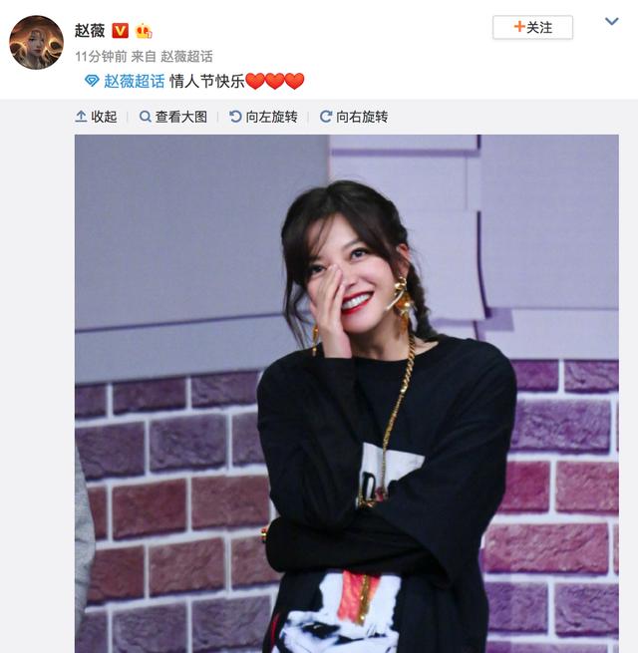
Task: Open the gray 赵薇超话 source link
Action: (x=186, y=56)
